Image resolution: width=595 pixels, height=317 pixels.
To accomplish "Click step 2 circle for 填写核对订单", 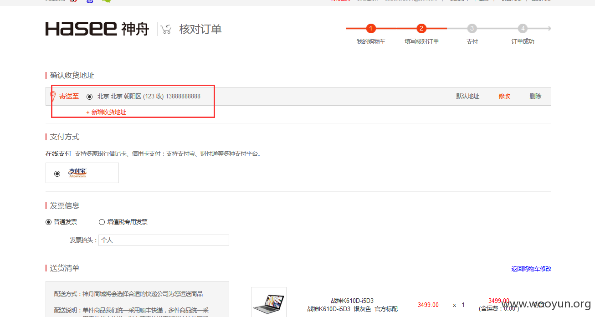I will [421, 28].
